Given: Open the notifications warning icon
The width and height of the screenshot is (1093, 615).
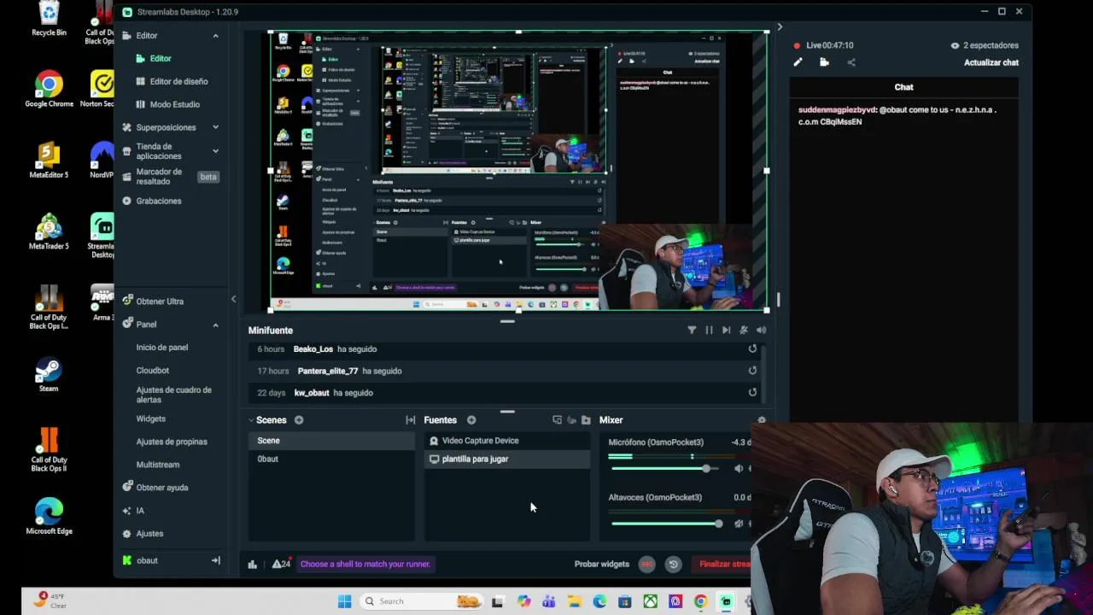Looking at the screenshot, I should (x=281, y=564).
